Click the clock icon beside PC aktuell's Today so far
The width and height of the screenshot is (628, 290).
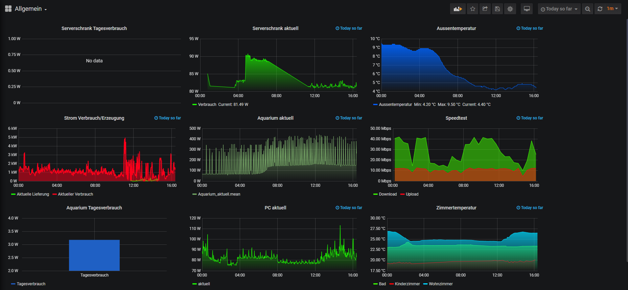tap(338, 208)
